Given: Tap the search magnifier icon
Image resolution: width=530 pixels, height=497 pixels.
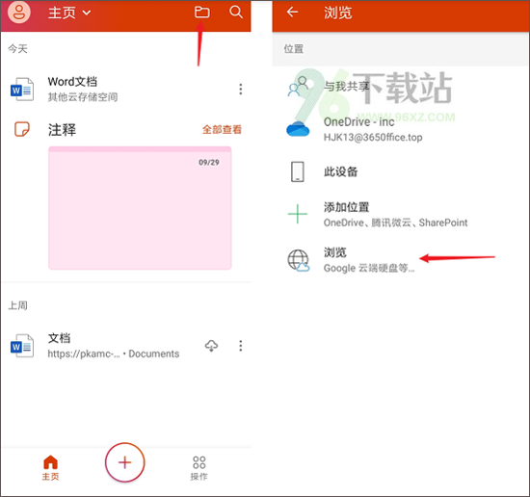Looking at the screenshot, I should (x=236, y=13).
